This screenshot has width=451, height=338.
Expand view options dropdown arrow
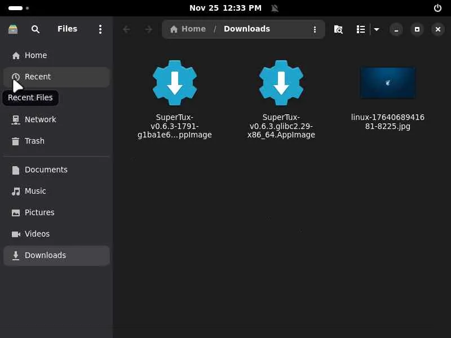point(377,29)
